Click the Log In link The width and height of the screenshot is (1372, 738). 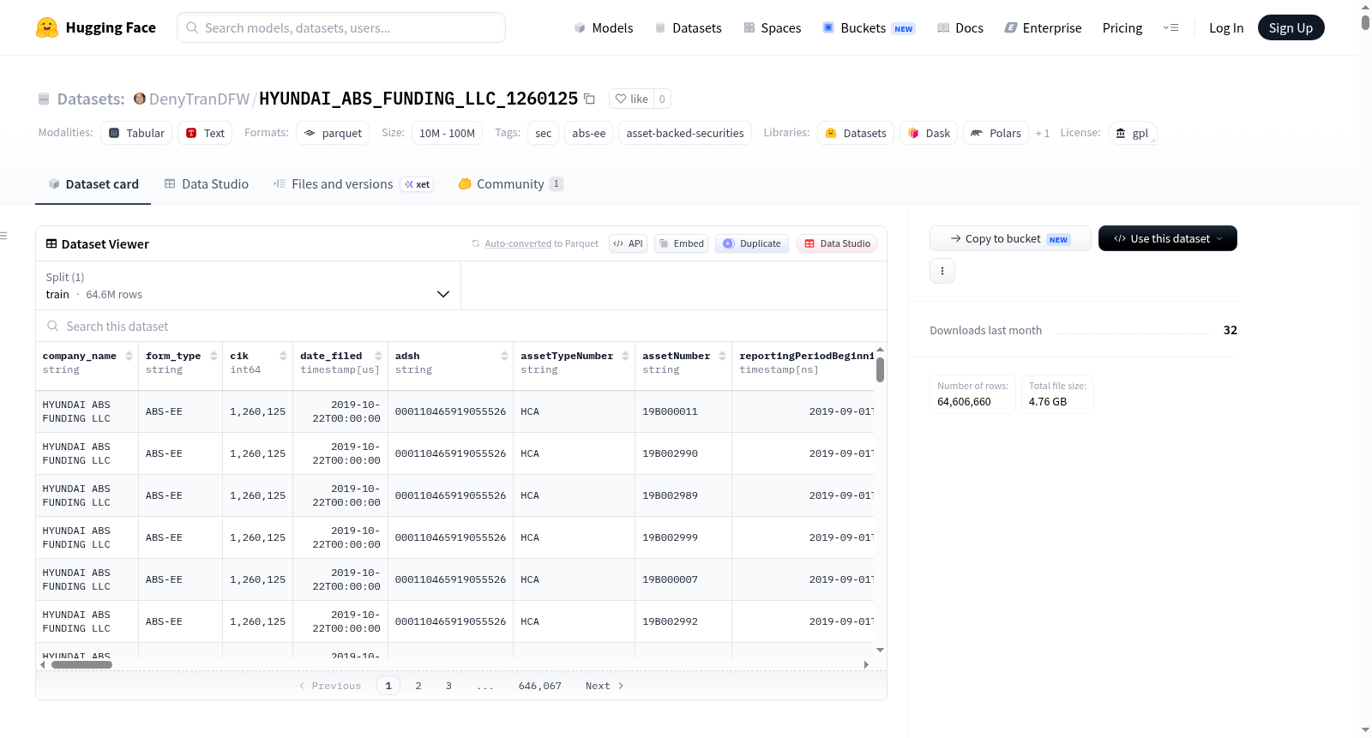point(1226,27)
